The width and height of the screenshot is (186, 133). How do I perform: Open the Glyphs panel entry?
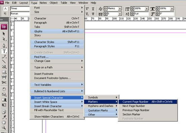tap(57, 31)
